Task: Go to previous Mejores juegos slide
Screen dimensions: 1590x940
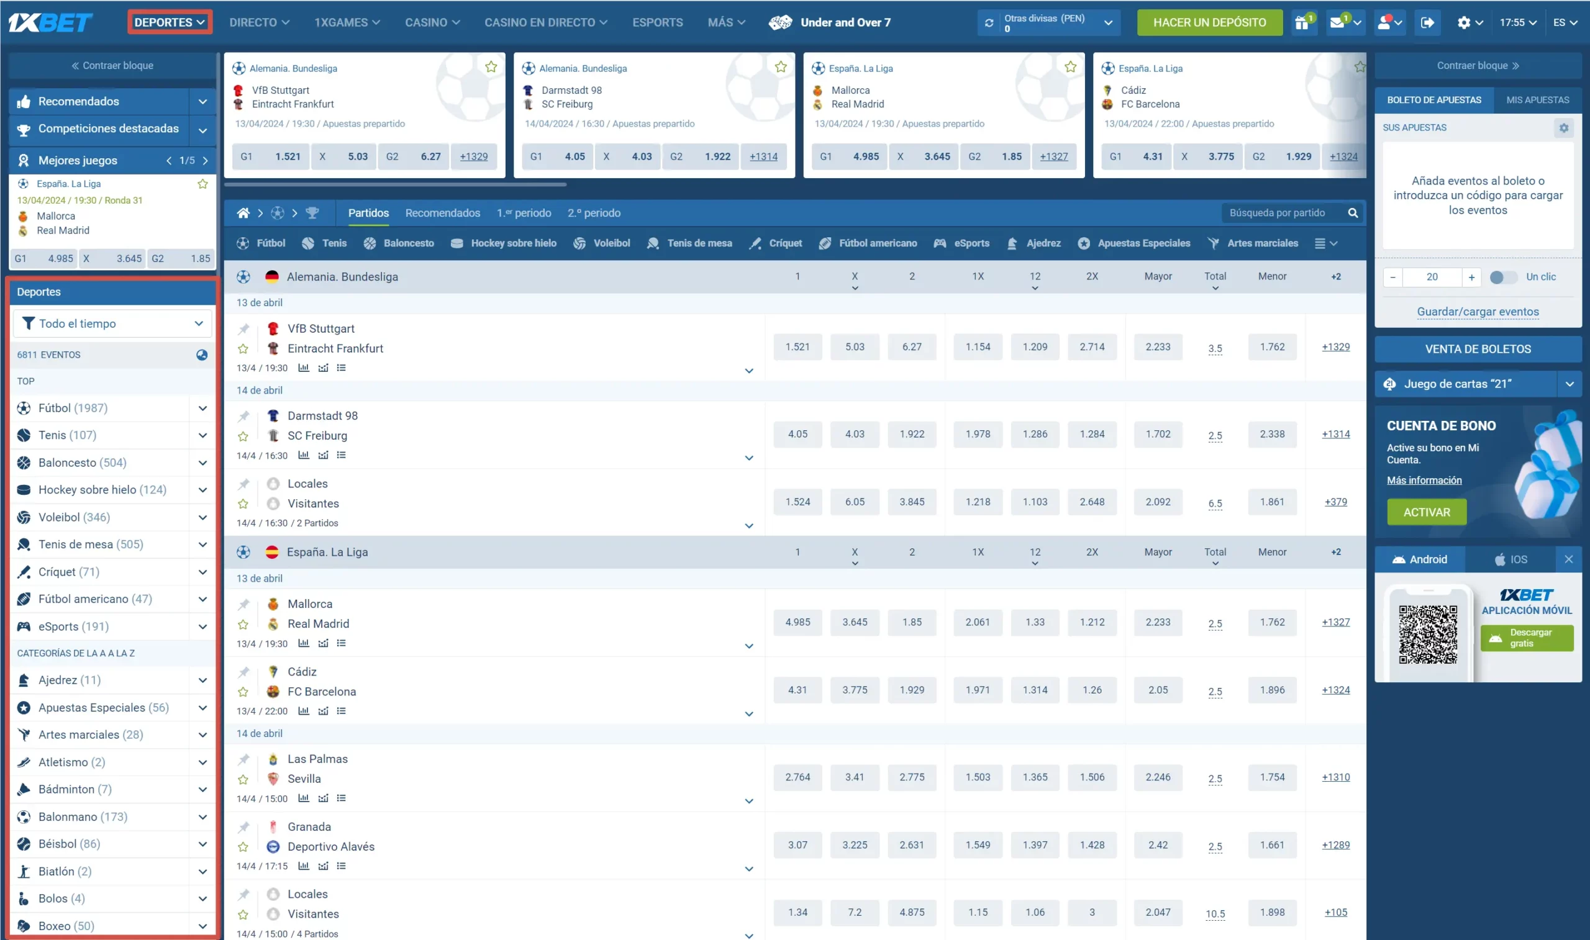Action: pos(168,161)
